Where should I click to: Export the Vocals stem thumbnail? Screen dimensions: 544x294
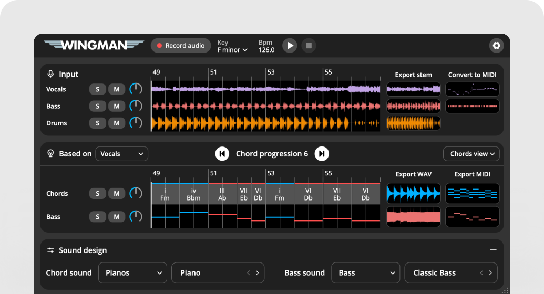414,89
